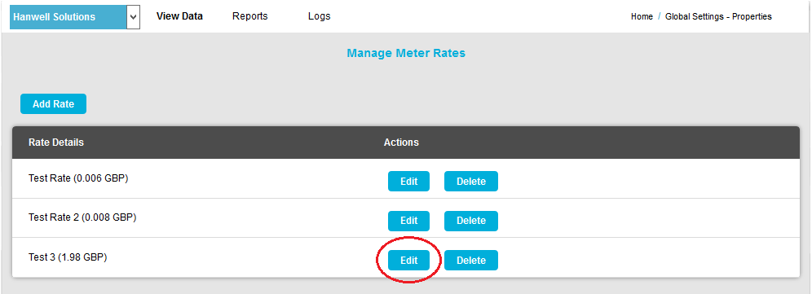Image resolution: width=812 pixels, height=294 pixels.
Task: Edit the Test Rate (0.006 GBP) entry
Action: pyautogui.click(x=408, y=181)
